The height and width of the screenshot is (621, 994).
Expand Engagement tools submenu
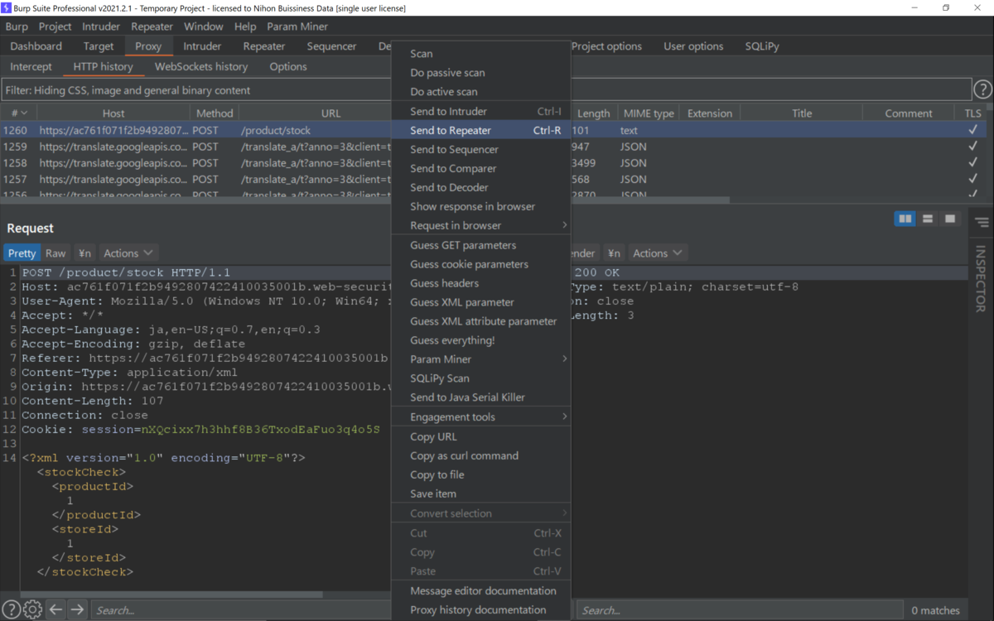click(x=480, y=417)
